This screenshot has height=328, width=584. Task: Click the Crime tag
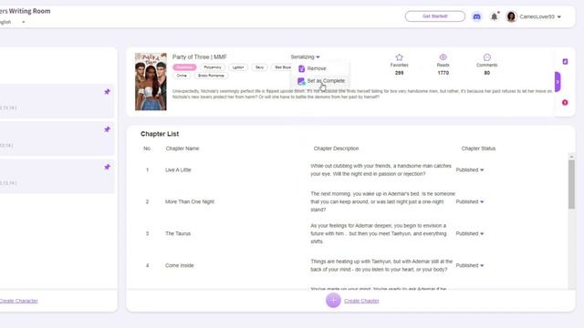tap(182, 76)
